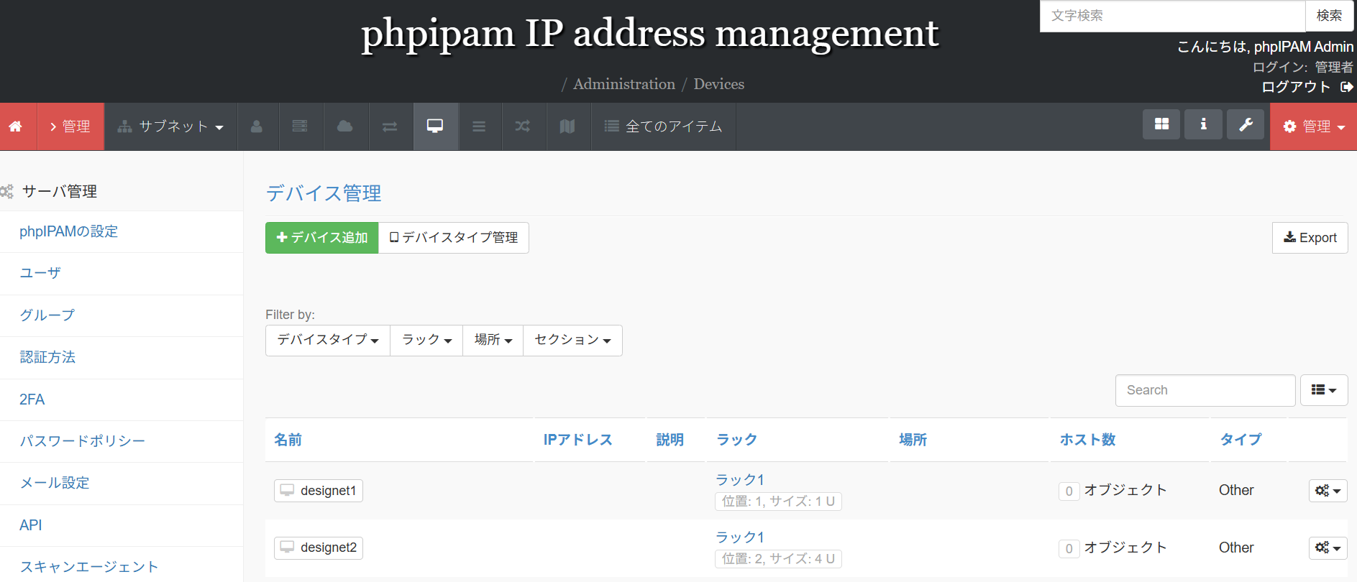This screenshot has width=1357, height=582.
Task: Open the exchange arrows icon in navbar
Action: tap(390, 126)
